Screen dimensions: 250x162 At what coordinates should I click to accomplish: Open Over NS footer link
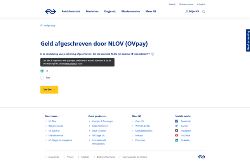click(139, 121)
